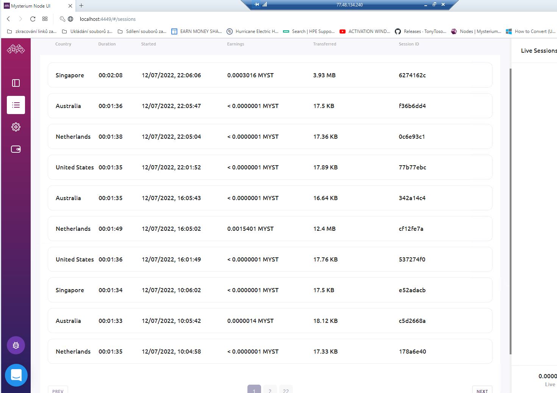Click the browser forward arrow
The height and width of the screenshot is (393, 557).
(x=20, y=19)
